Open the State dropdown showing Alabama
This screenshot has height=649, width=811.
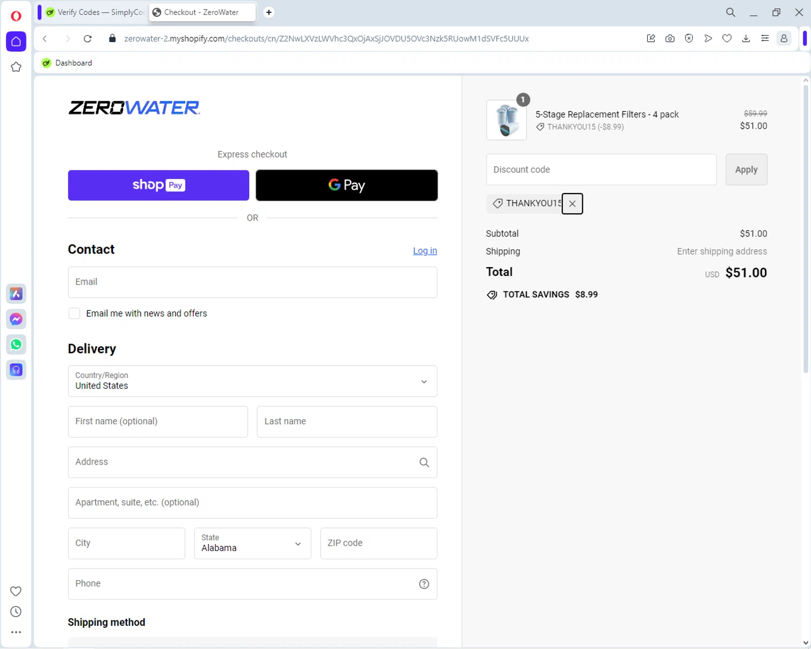pos(252,544)
